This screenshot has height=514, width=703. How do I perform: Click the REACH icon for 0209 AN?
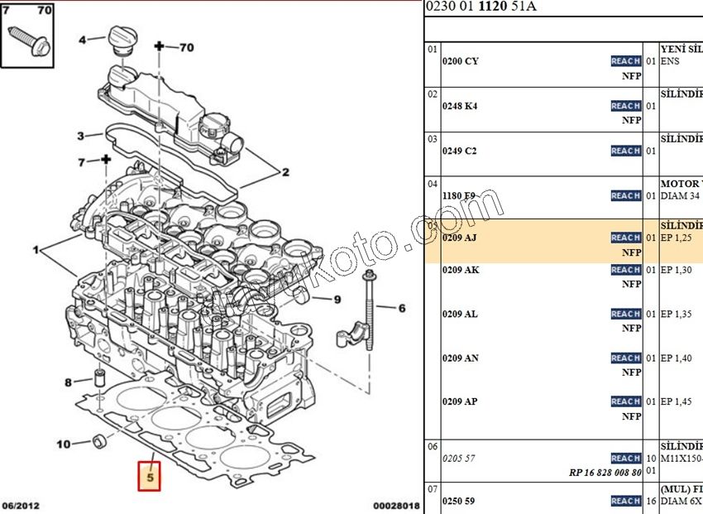coord(624,358)
